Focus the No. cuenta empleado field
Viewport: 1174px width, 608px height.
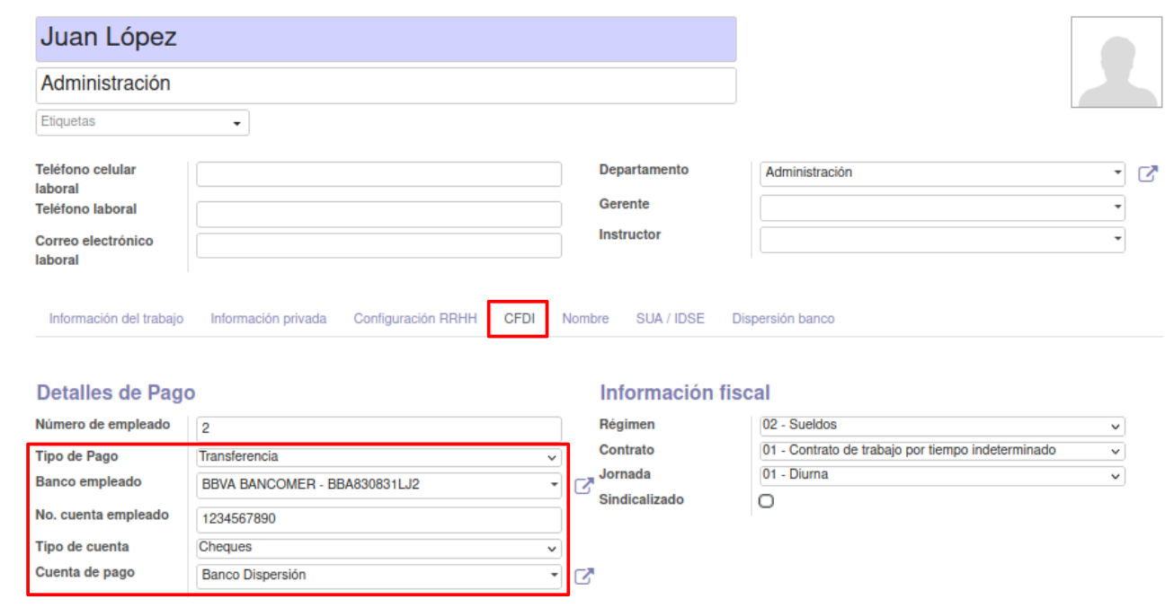(378, 520)
